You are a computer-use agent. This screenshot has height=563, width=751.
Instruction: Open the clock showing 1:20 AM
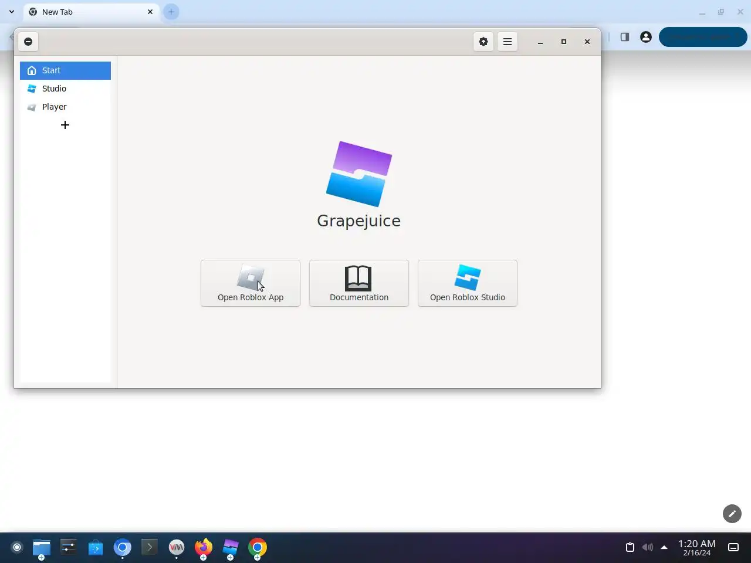coord(697,548)
